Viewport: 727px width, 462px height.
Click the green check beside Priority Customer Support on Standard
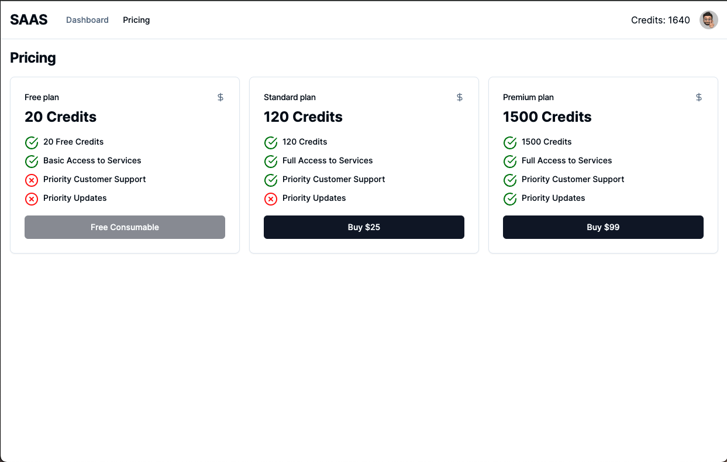(x=270, y=180)
